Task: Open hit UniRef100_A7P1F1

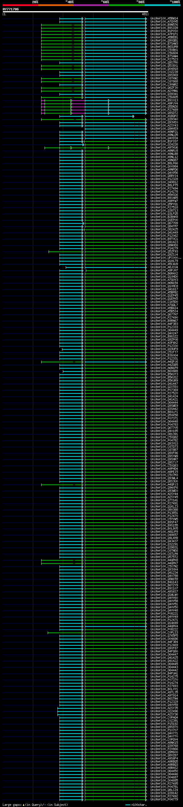Action: [x=164, y=34]
